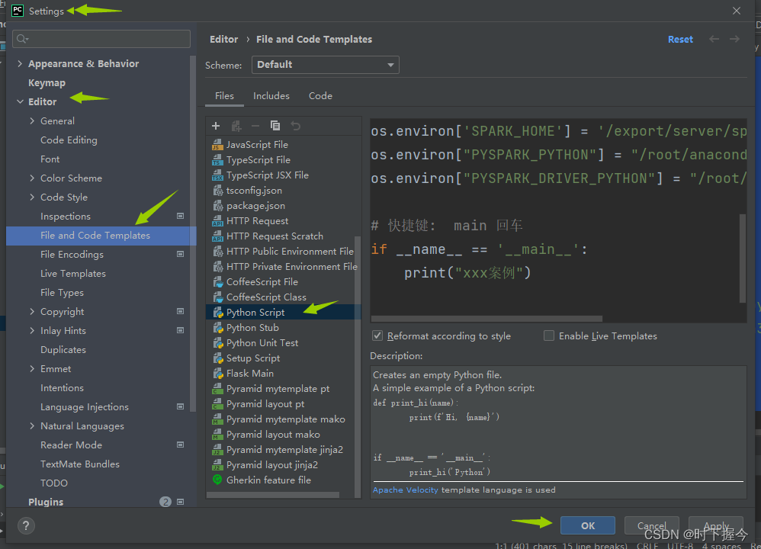Image resolution: width=761 pixels, height=549 pixels.
Task: Expand the Color Scheme node
Action: point(32,178)
